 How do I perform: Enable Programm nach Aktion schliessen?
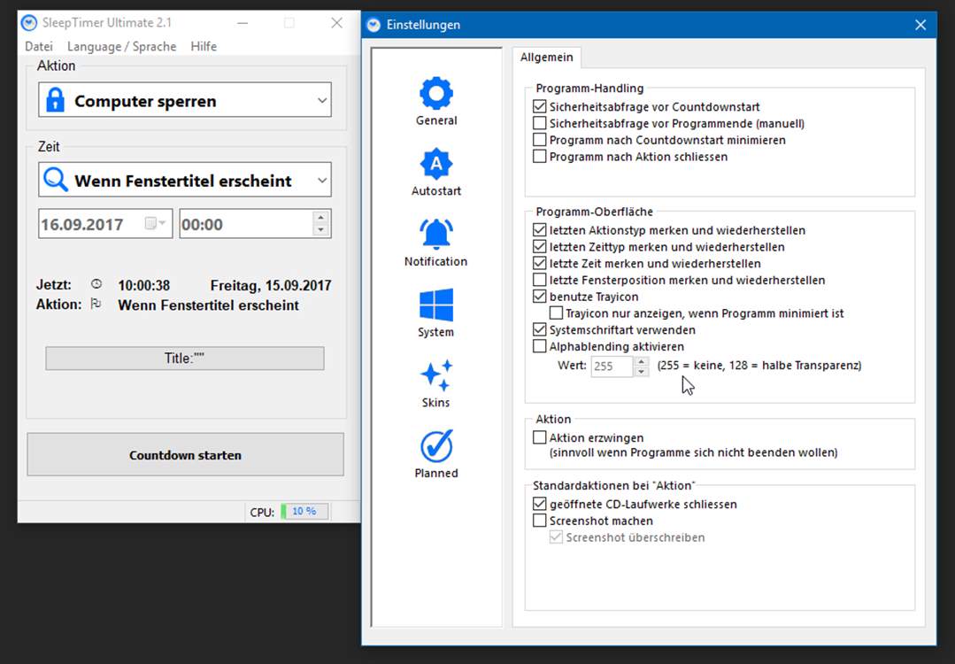(539, 156)
